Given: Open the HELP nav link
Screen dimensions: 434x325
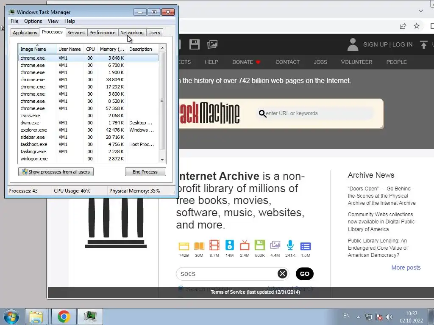Looking at the screenshot, I should click(x=211, y=62).
